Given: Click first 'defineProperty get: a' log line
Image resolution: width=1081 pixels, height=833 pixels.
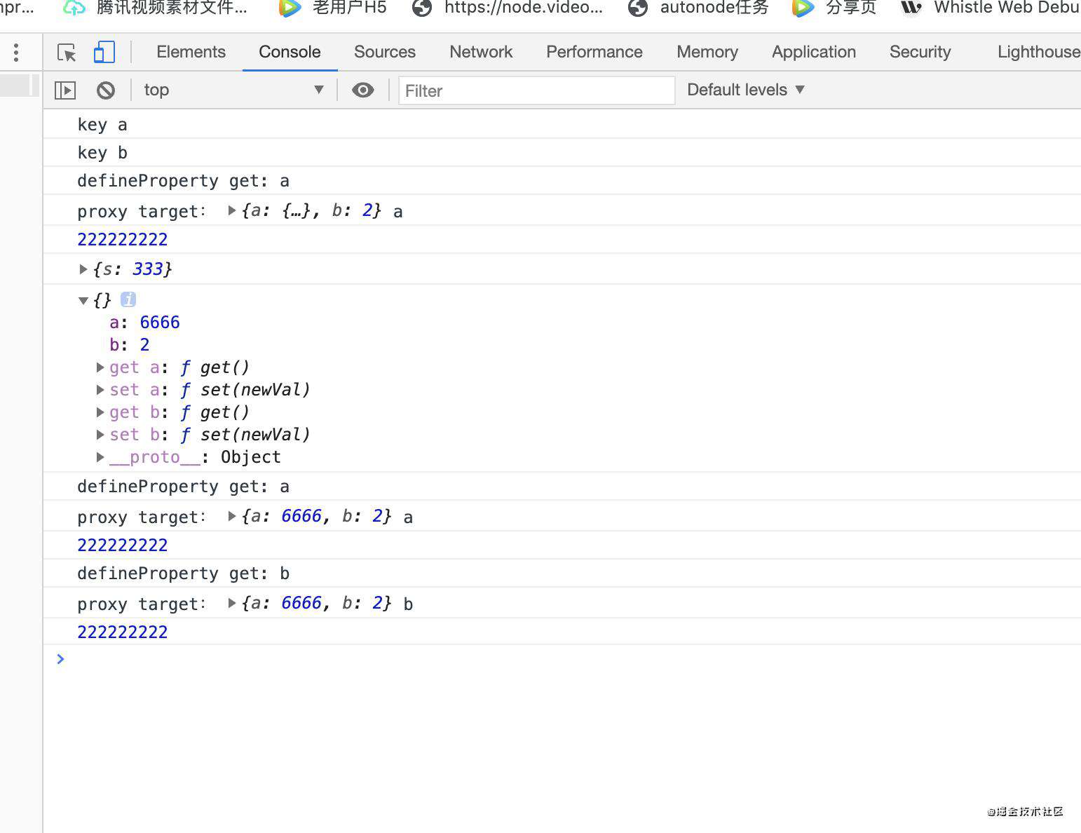Looking at the screenshot, I should coord(183,181).
